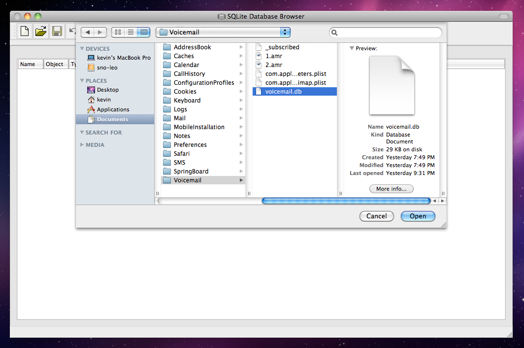Screen dimensions: 524x348
Task: Collapse the Preview disclosure triangle
Action: 352,48
